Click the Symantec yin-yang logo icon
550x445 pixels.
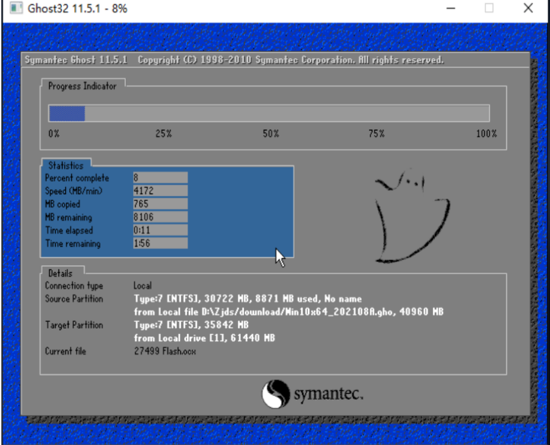(x=276, y=394)
